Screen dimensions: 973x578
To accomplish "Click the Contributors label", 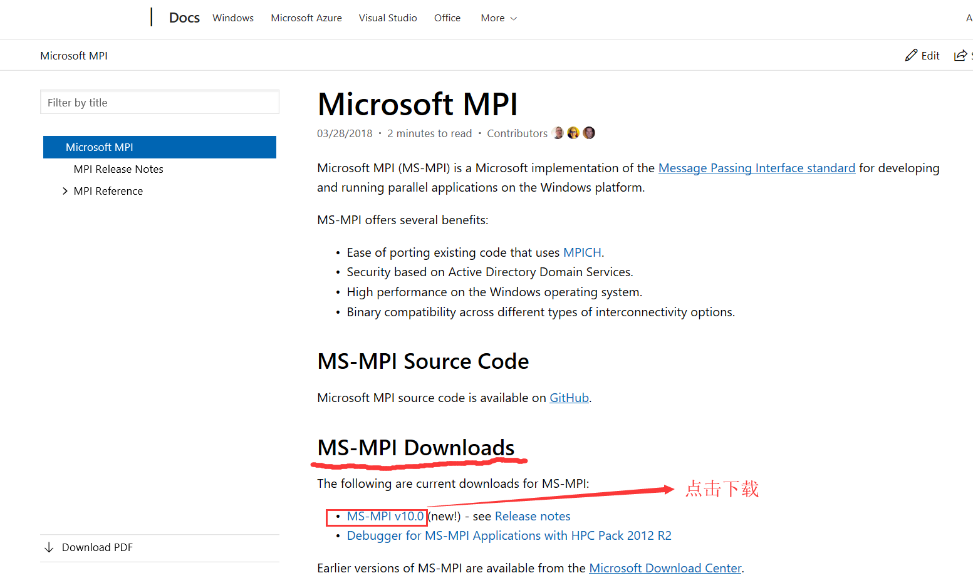I will coord(518,133).
